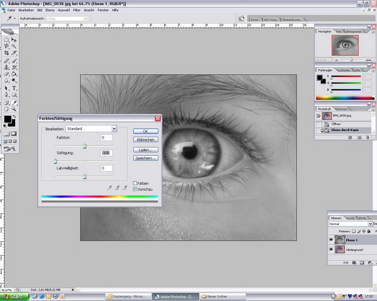Image resolution: width=377 pixels, height=301 pixels.
Task: Select the Healing Brush tool
Action: (6, 61)
